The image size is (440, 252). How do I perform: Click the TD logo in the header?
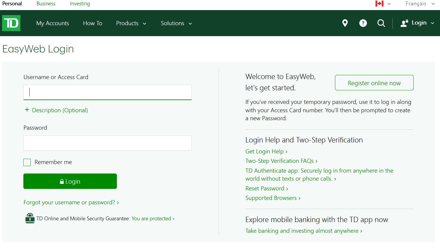[11, 23]
